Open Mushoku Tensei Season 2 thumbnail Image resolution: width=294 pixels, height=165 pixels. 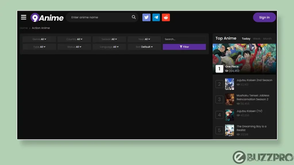pyautogui.click(x=229, y=99)
